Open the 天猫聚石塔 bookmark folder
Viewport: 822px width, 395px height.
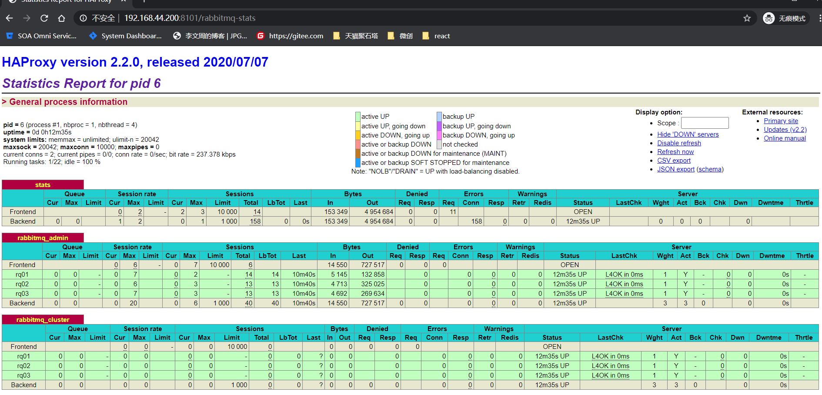355,36
